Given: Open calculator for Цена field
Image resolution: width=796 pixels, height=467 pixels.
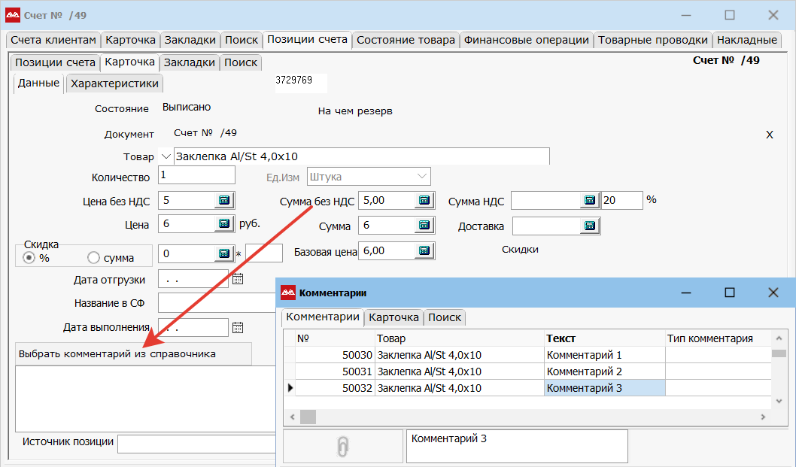Looking at the screenshot, I should [224, 224].
